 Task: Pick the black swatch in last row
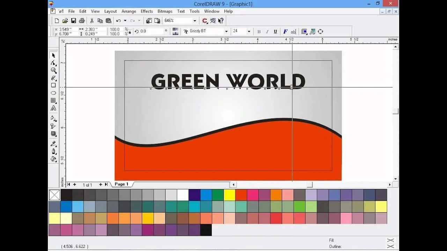pyautogui.click(x=206, y=230)
